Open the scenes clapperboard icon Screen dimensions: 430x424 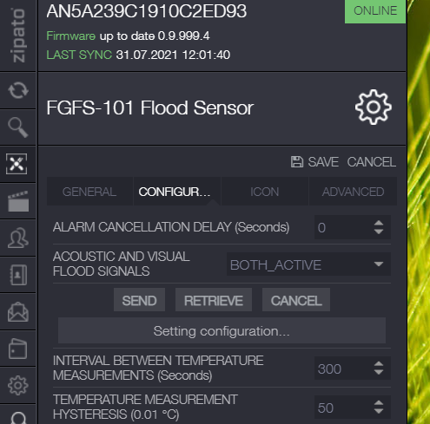(18, 201)
